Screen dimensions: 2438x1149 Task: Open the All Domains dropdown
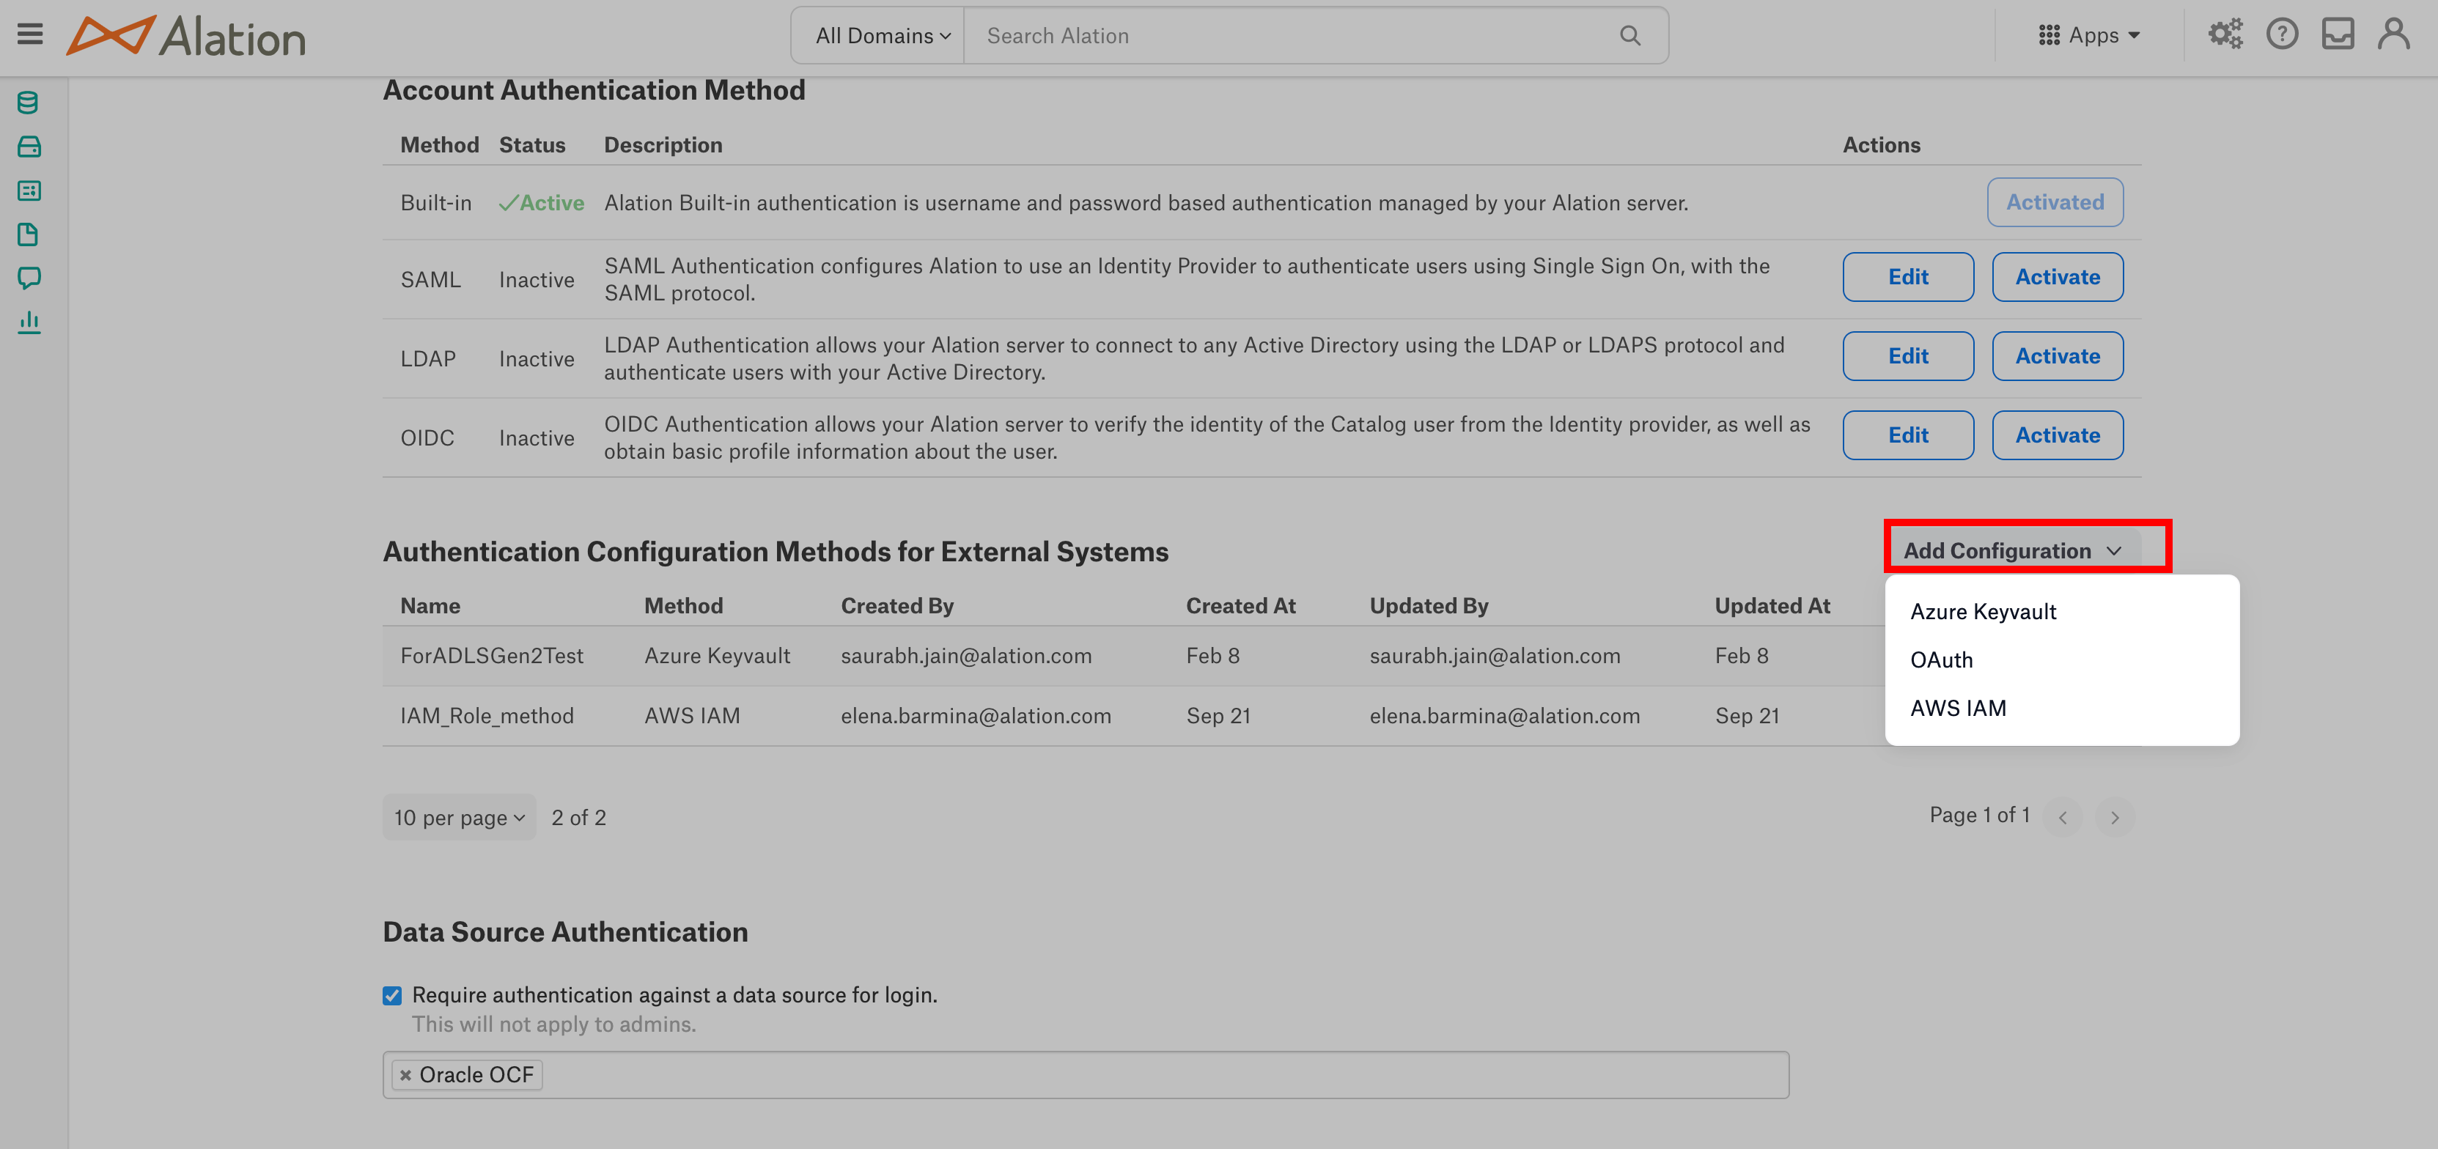click(x=881, y=36)
